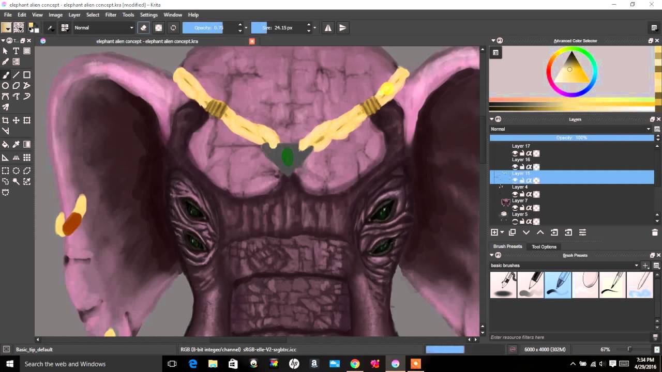Click the layer opacity slider

click(x=571, y=138)
